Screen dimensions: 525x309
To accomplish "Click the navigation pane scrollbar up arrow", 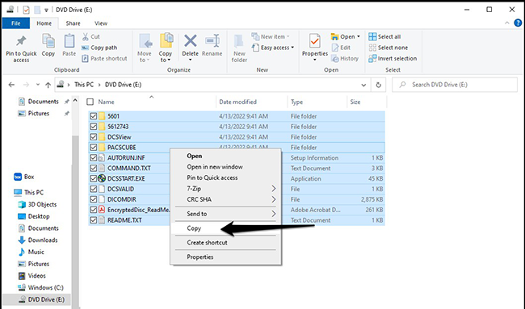I will pyautogui.click(x=75, y=100).
